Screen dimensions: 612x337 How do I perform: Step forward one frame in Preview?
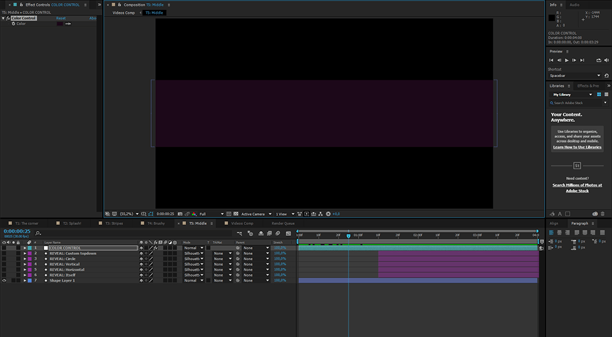[x=574, y=60]
